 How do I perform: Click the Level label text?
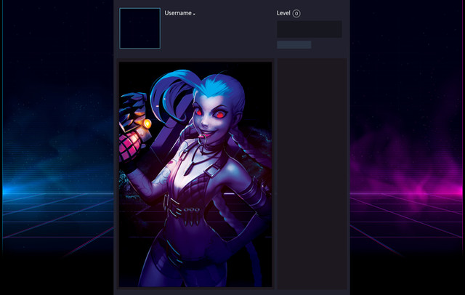tap(283, 13)
